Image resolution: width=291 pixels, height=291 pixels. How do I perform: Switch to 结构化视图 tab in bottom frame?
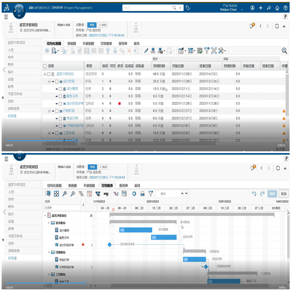coord(54,186)
